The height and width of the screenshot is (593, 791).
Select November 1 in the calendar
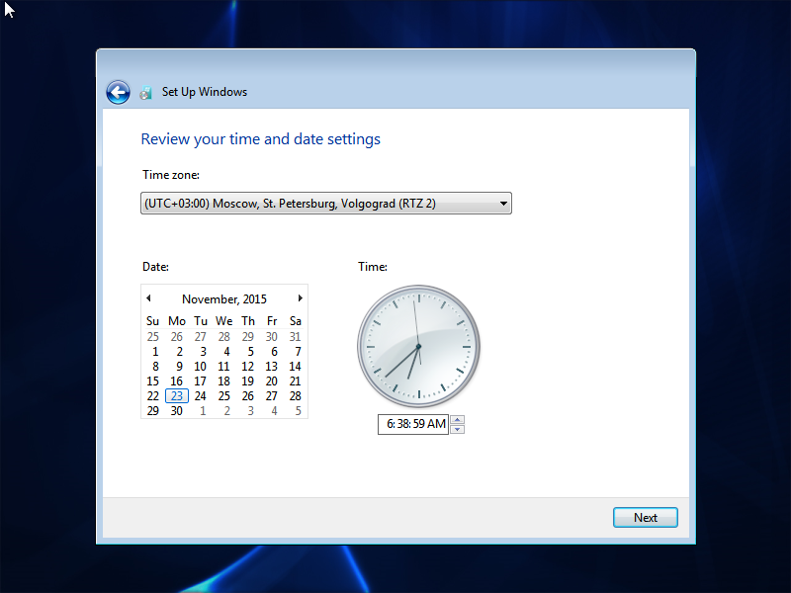click(155, 352)
